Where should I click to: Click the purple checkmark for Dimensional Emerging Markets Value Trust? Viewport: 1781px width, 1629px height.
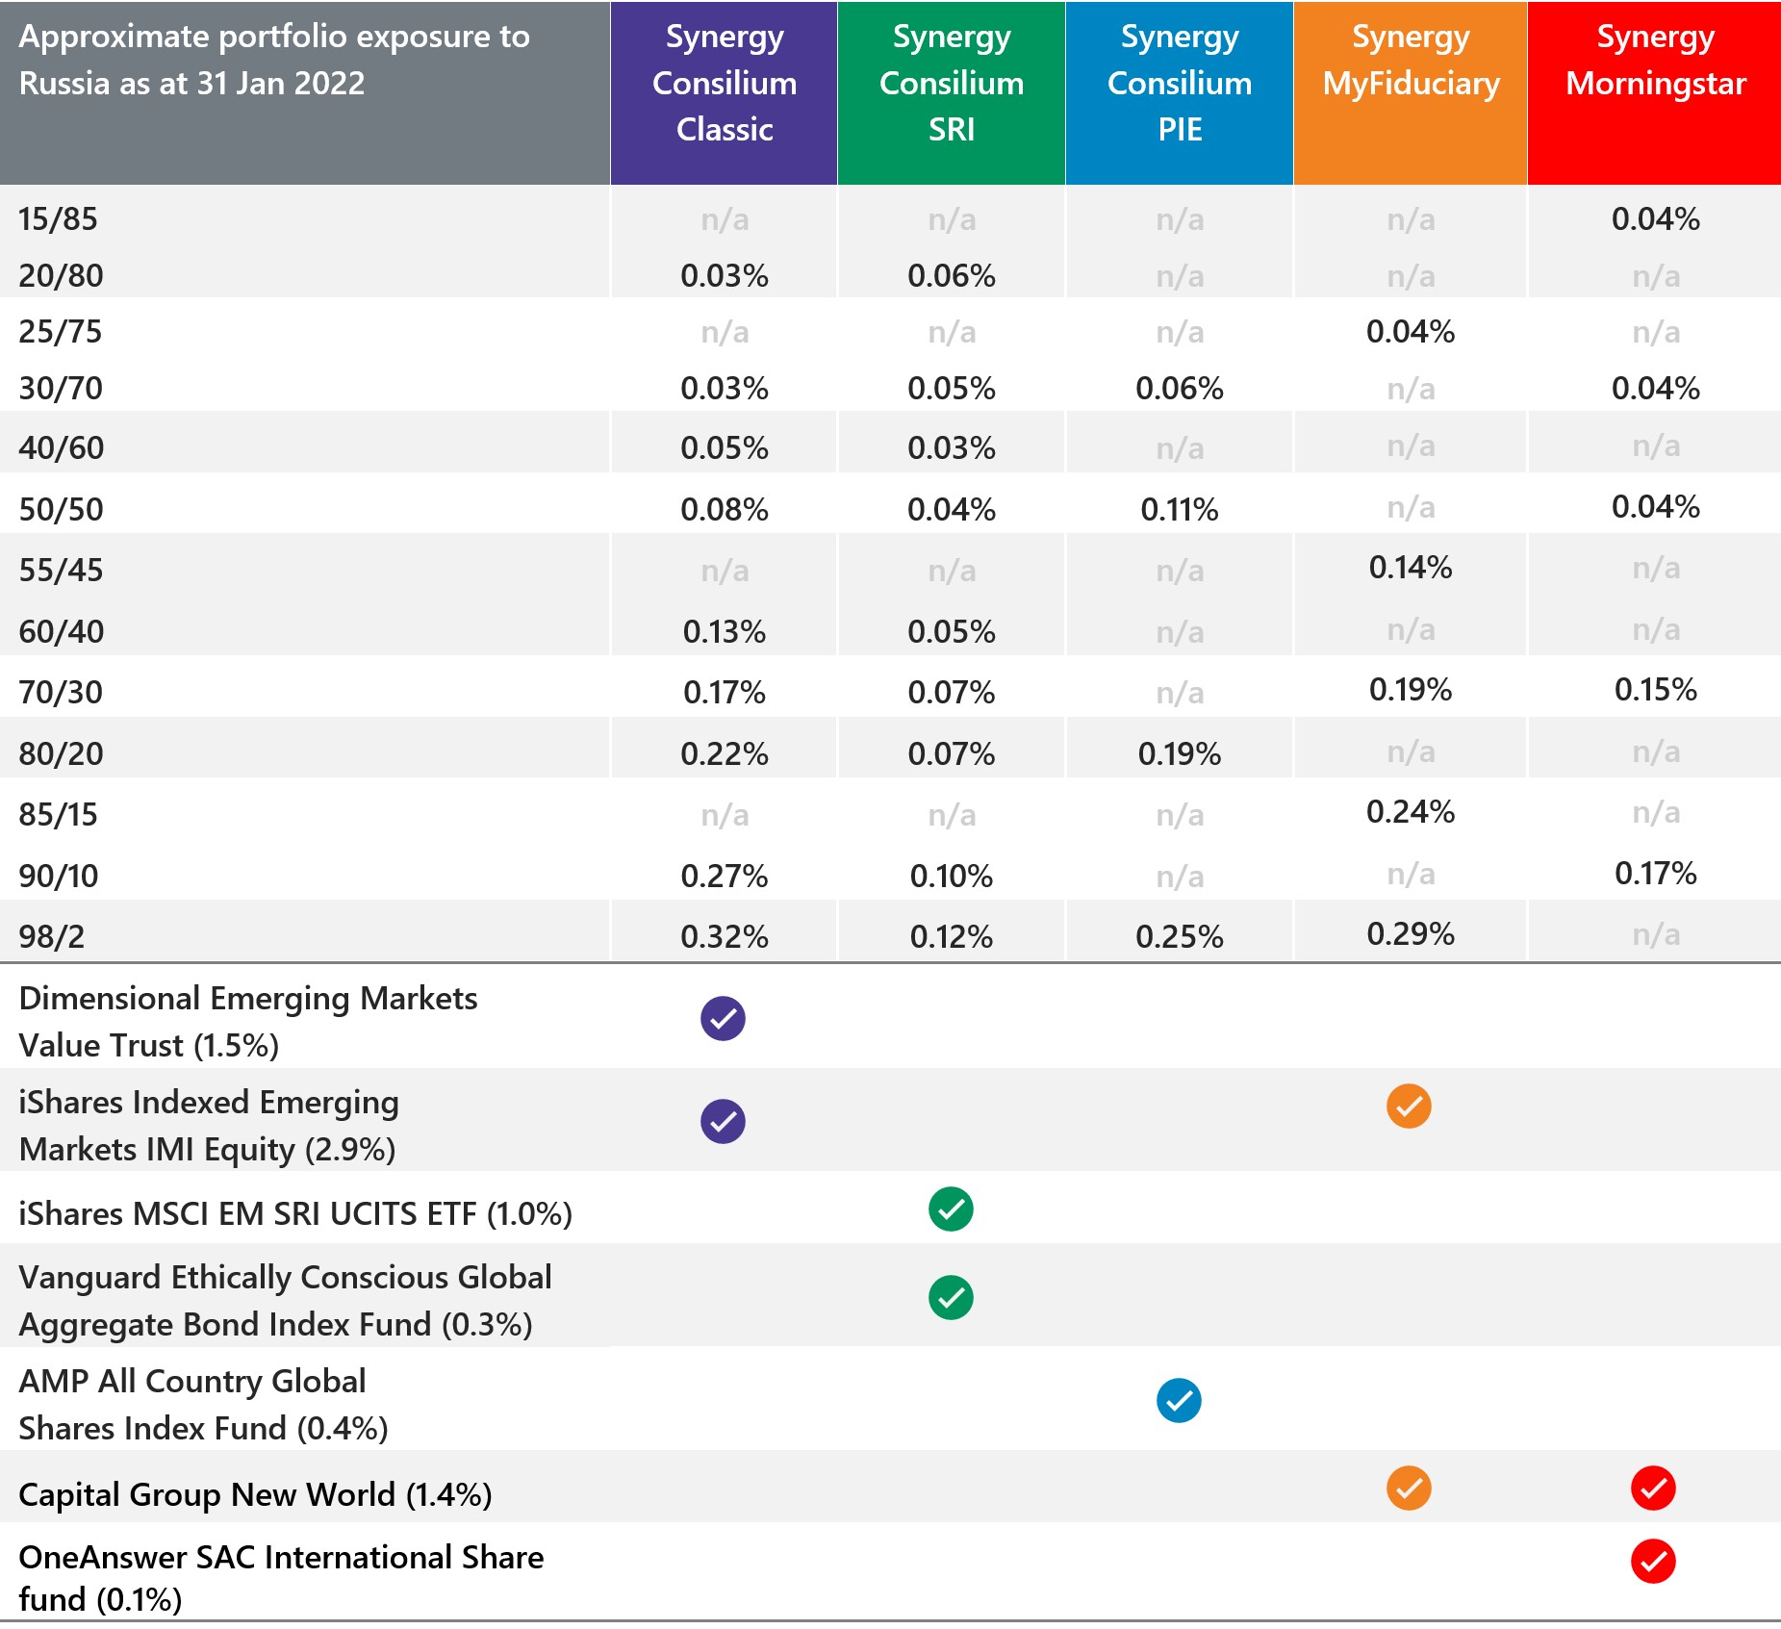[x=723, y=1018]
